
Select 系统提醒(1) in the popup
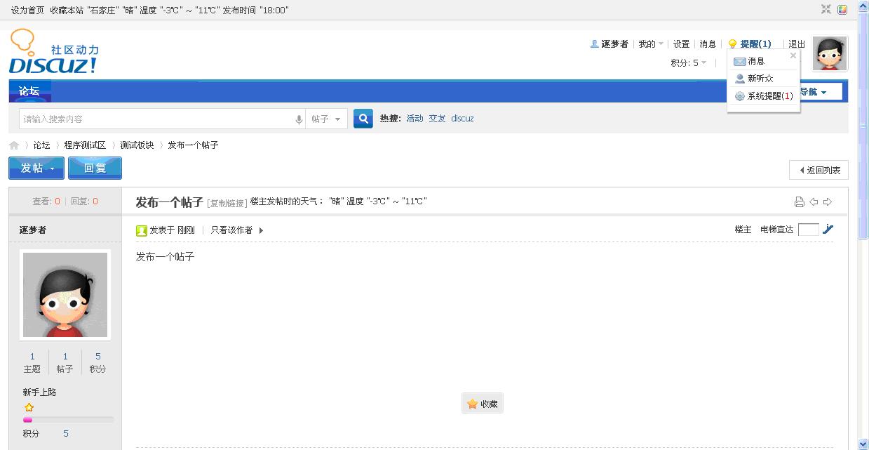click(770, 96)
